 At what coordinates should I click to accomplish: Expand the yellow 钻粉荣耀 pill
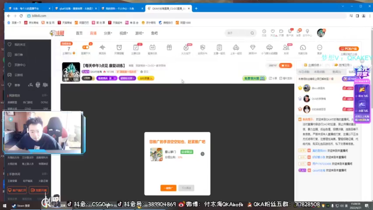(145, 78)
